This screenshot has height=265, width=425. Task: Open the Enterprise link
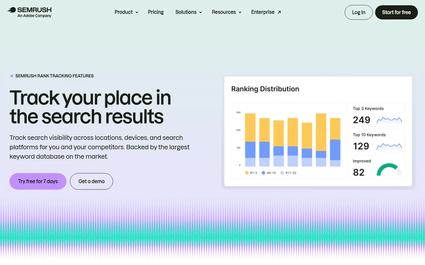click(x=266, y=12)
